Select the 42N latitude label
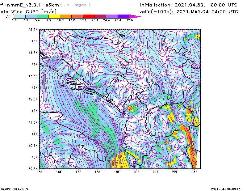This screenshot has width=247, height=191. (35, 111)
